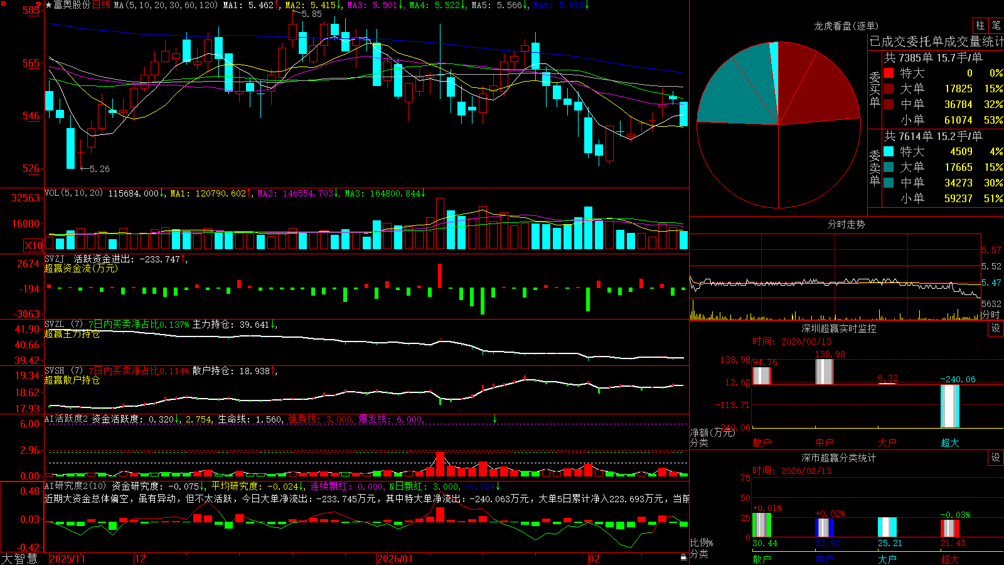Switch 龙虎看盘 to 笔 tick view
1004x565 pixels.
click(x=996, y=25)
